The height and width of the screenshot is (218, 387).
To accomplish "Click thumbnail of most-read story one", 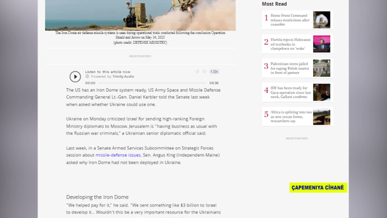I will (x=321, y=20).
